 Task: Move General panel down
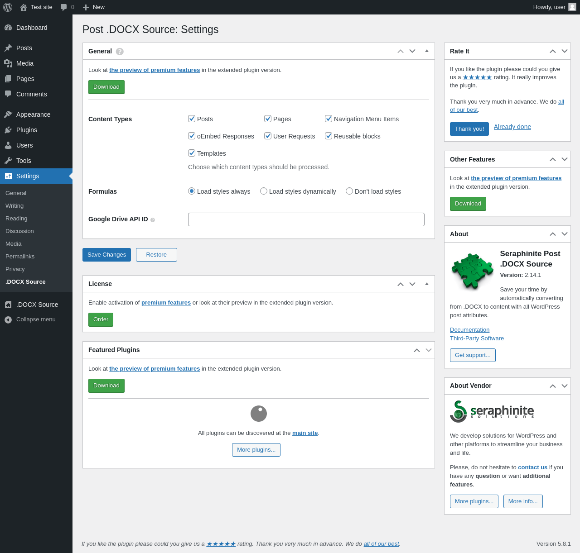point(412,51)
